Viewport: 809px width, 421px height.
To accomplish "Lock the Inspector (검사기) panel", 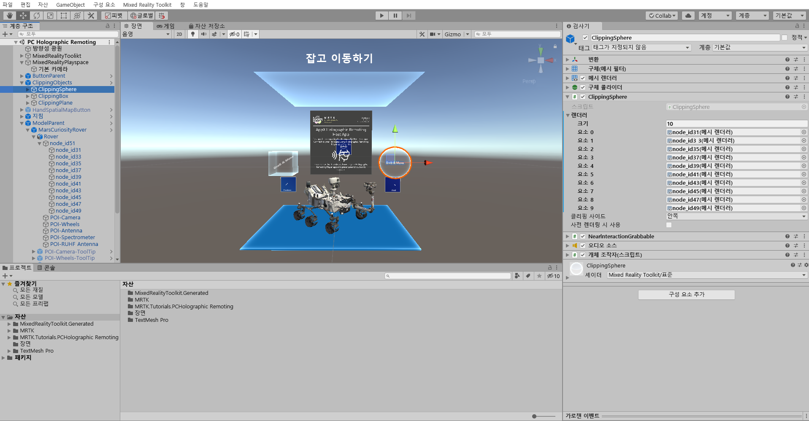I will pos(797,26).
